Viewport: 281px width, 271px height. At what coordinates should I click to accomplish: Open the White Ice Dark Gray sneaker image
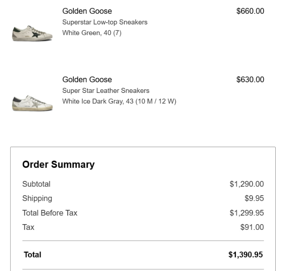(x=33, y=103)
